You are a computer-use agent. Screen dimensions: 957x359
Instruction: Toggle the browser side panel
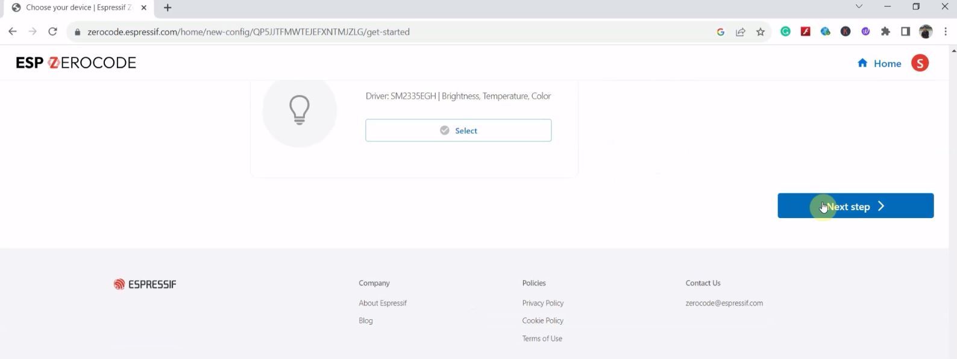tap(905, 32)
